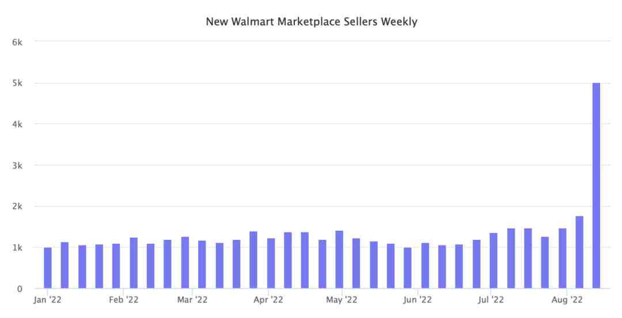Click the Apr '22 axis label
This screenshot has width=622, height=318.
click(x=268, y=300)
